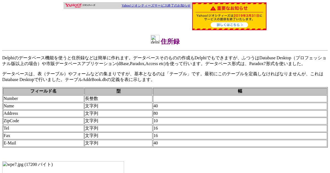Image resolution: width=330 pixels, height=173 pixels.
Task: Click the Yahoo! Japan GeoCities logo
Action: 80,5
